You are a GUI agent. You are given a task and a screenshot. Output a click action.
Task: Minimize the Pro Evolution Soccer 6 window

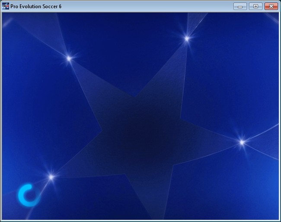pyautogui.click(x=240, y=6)
